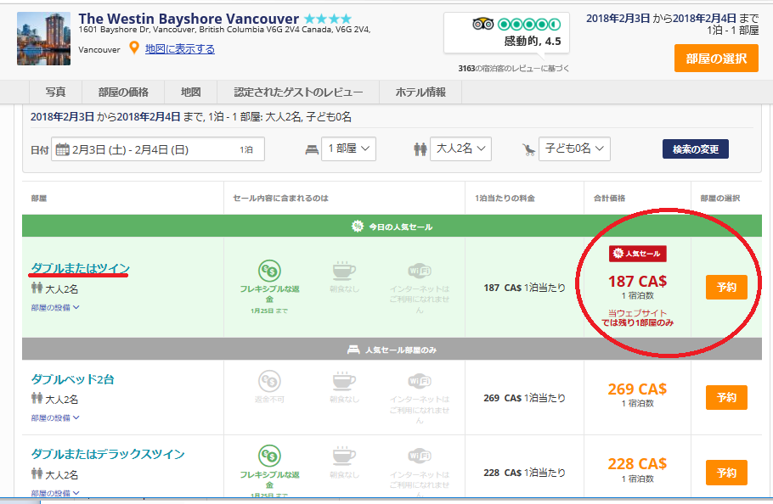Viewport: 773px width, 504px height.
Task: Switch to the 部屋の価格 tab
Action: point(123,92)
